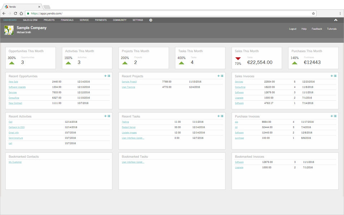Image resolution: width=344 pixels, height=215 pixels.
Task: Click the company logo thumbnail
Action: (x=9, y=30)
